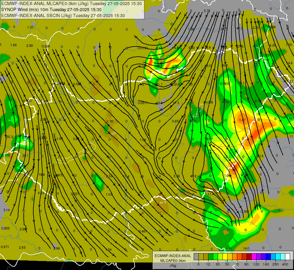Click the white swatch at the legend end
294x270 pixels.
tap(288, 256)
